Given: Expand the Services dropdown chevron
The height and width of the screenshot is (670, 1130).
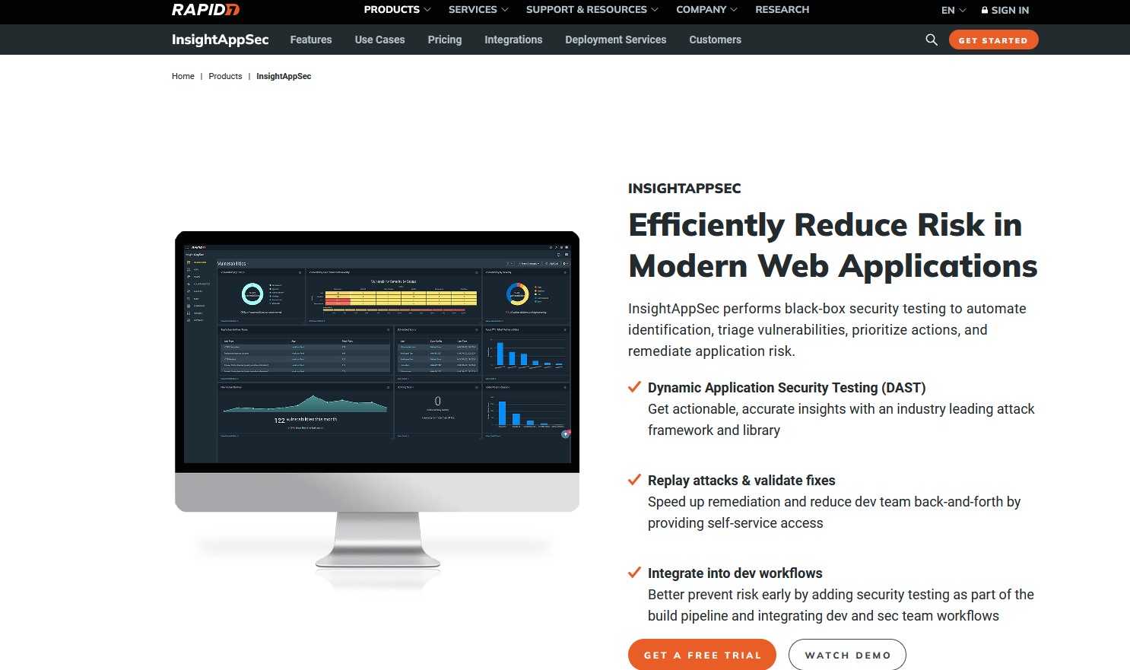Looking at the screenshot, I should pyautogui.click(x=505, y=10).
